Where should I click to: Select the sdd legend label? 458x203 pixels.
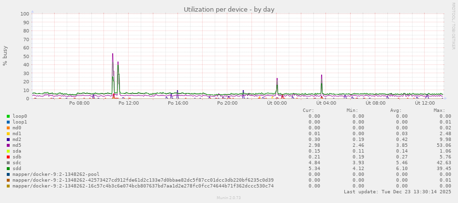click(x=17, y=169)
